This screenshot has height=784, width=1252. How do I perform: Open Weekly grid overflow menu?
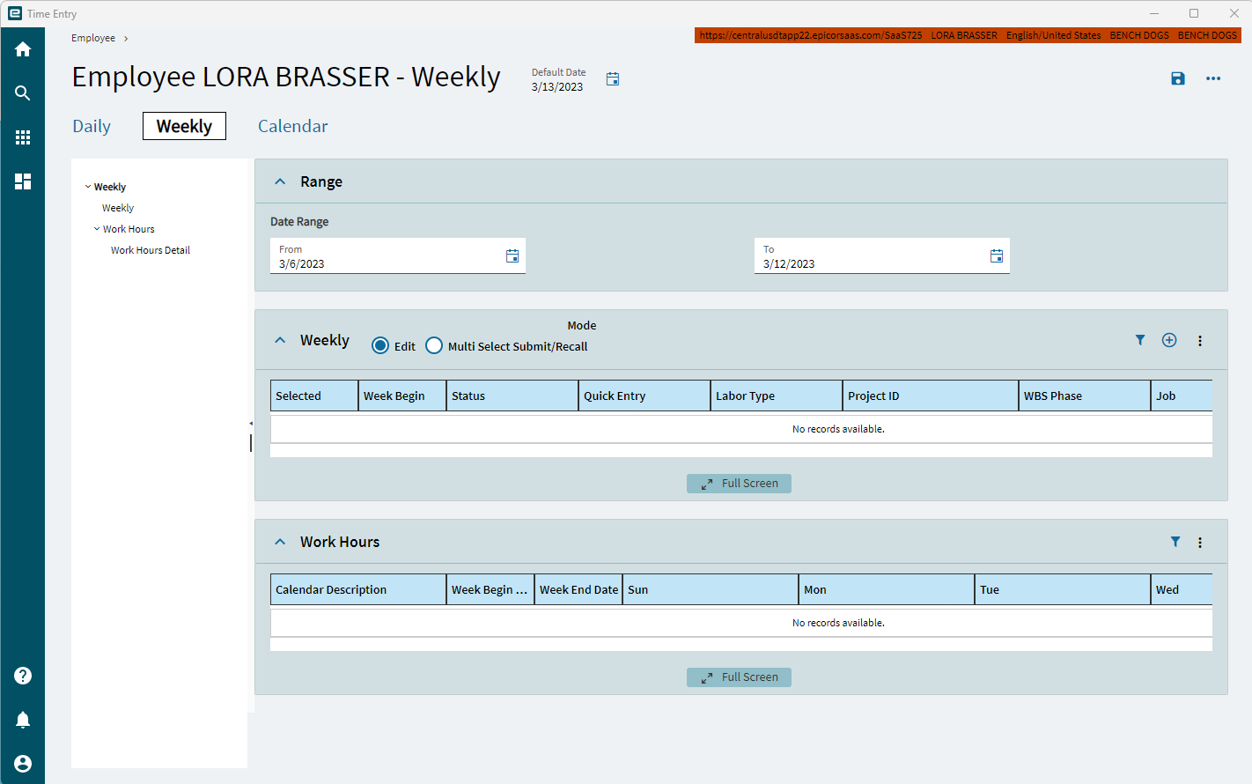tap(1200, 341)
